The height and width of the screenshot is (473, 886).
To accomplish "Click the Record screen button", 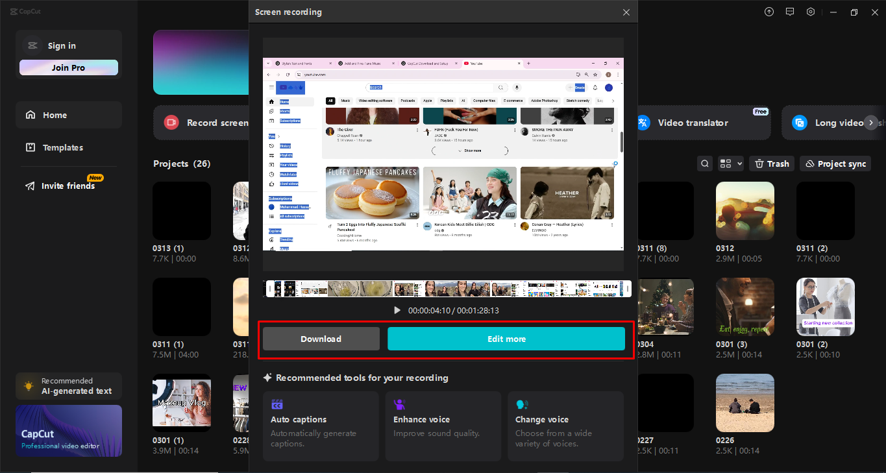I will [x=202, y=123].
